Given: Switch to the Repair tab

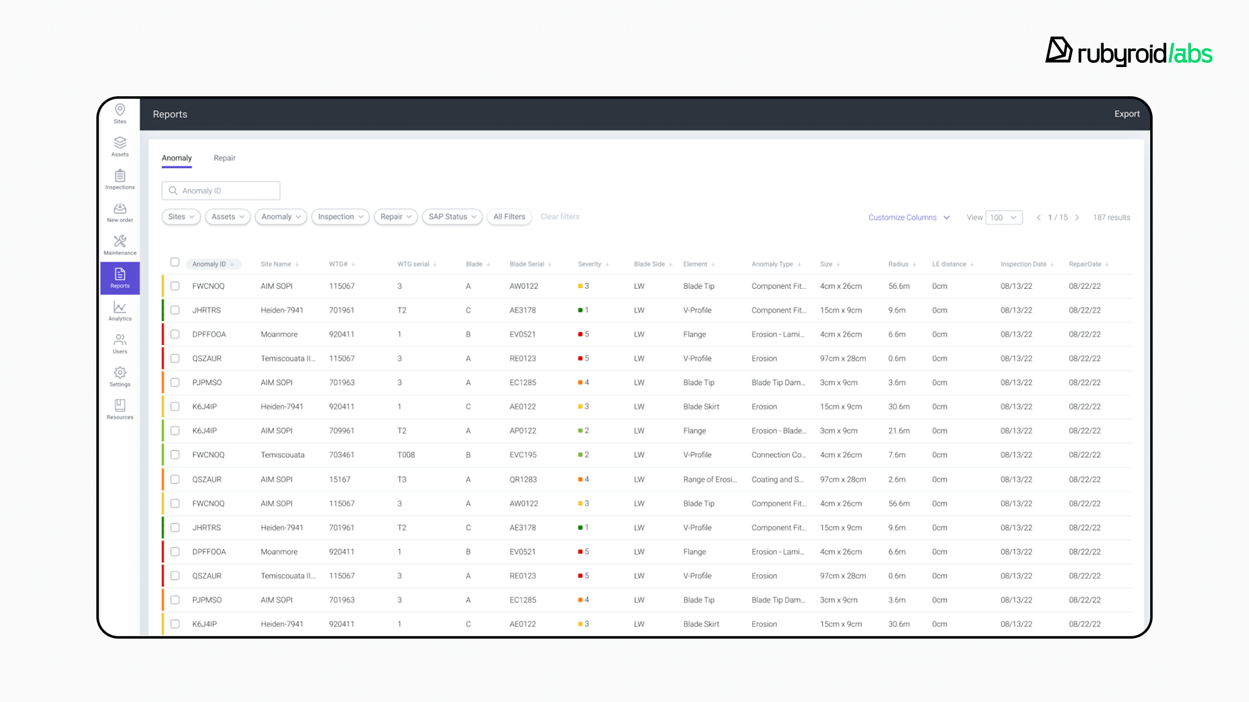Looking at the screenshot, I should click(224, 158).
